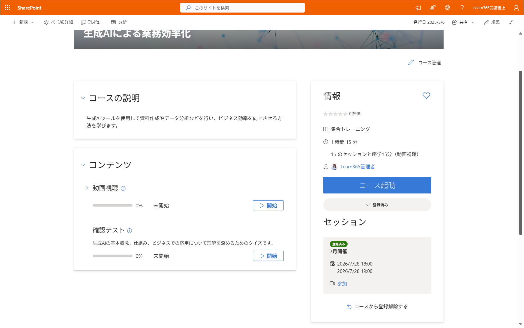The image size is (524, 328).
Task: Open プレビュー in the command bar
Action: pos(92,22)
